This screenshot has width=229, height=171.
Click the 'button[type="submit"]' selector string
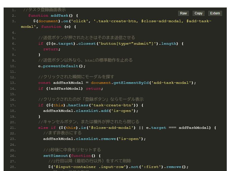click(x=127, y=44)
